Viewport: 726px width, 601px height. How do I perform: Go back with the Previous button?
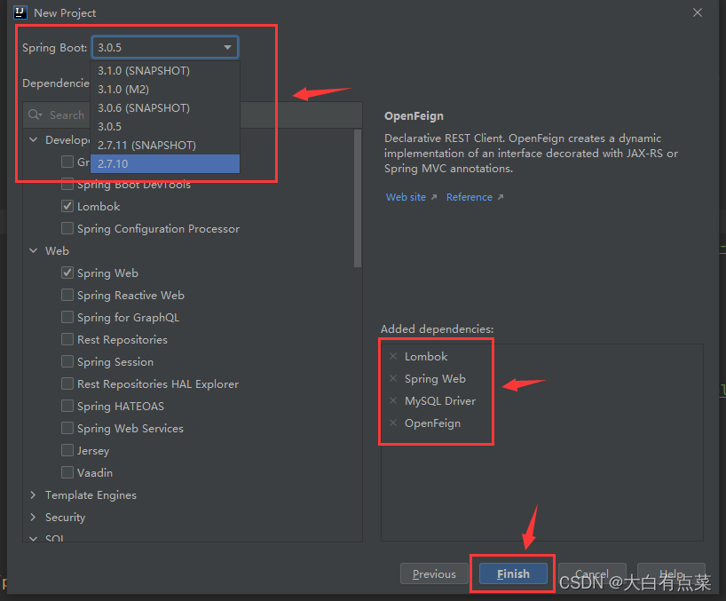click(x=434, y=574)
